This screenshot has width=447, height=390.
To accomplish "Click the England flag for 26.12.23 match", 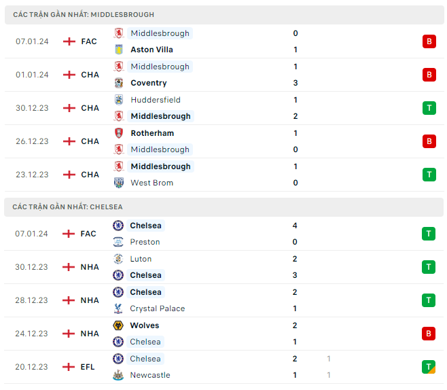I will coord(69,141).
